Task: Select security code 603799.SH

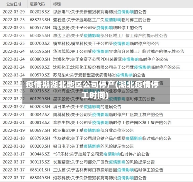Action: 40,138
